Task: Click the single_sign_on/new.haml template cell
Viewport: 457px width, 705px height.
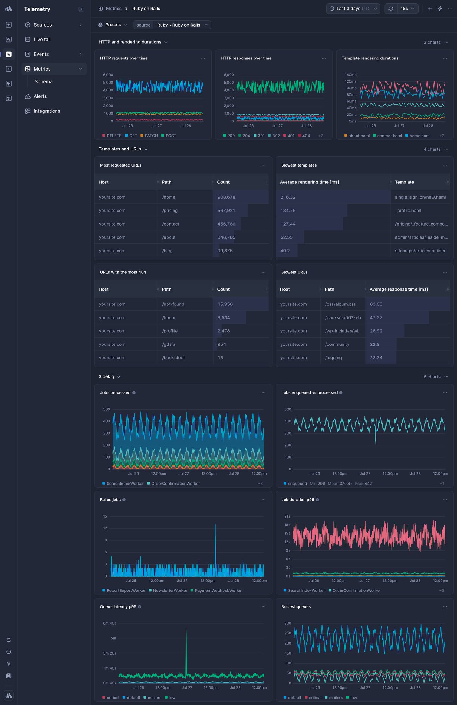Action: [x=420, y=197]
